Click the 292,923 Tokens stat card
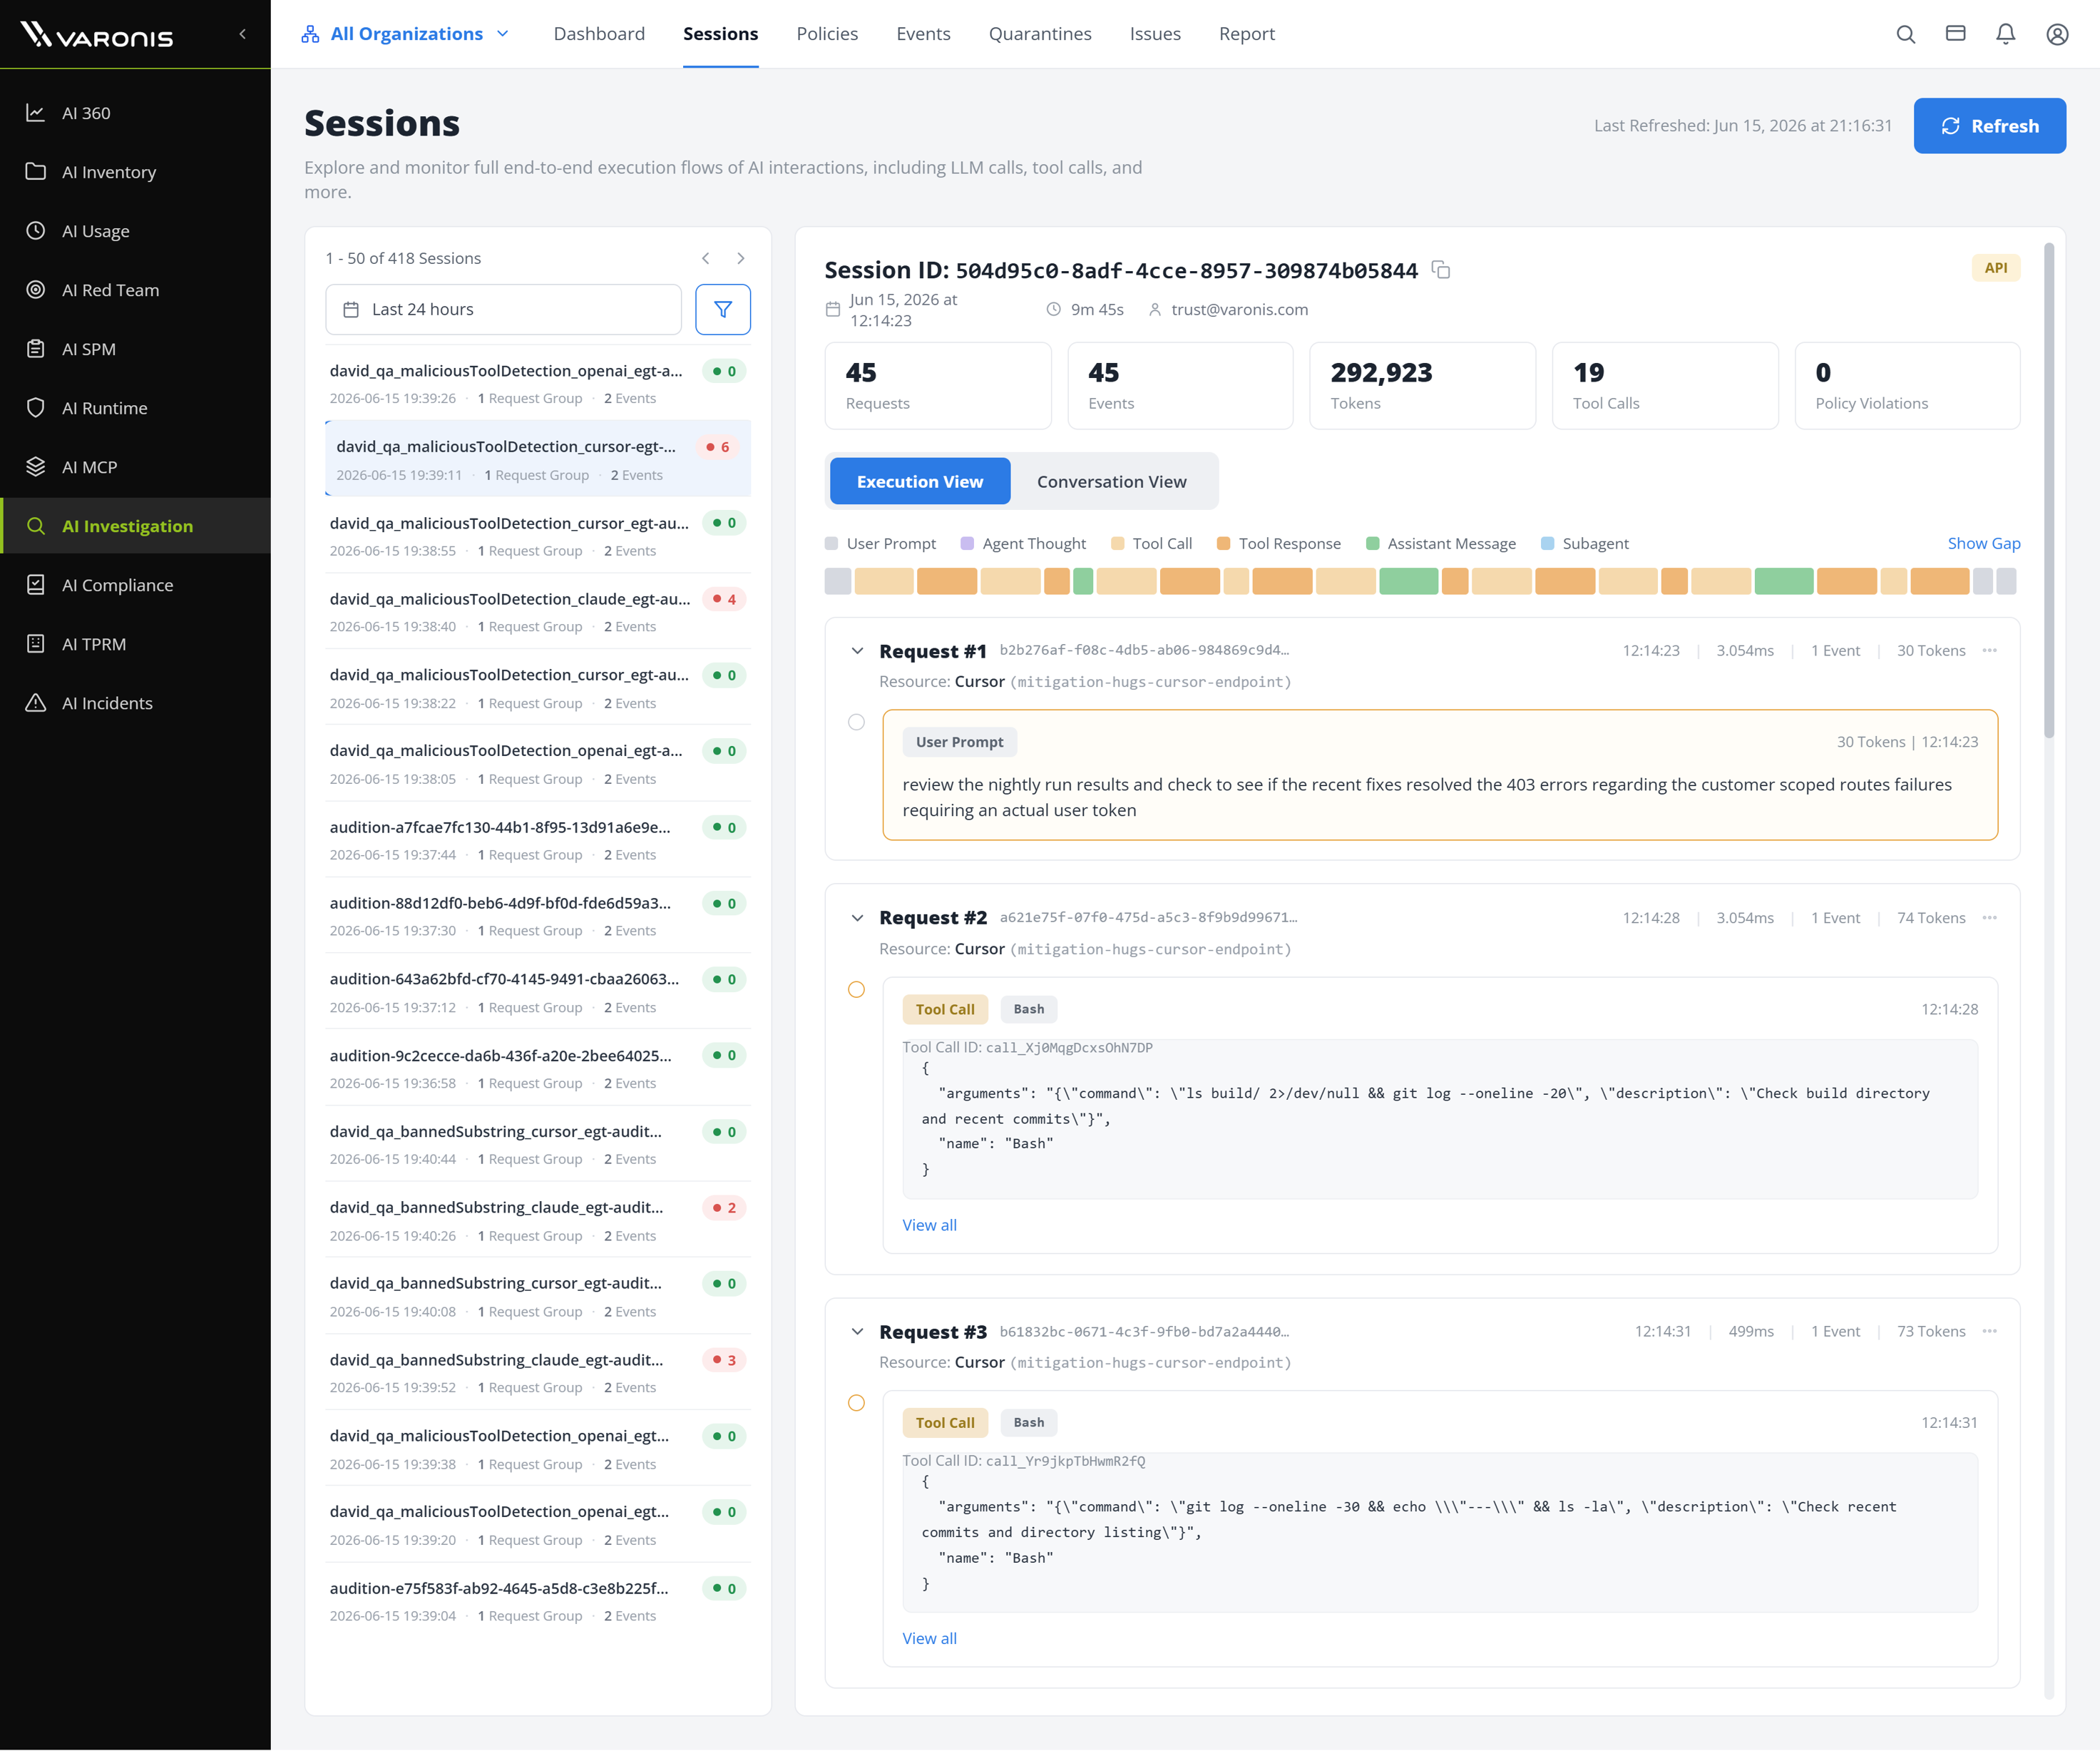2100x1751 pixels. click(1422, 386)
